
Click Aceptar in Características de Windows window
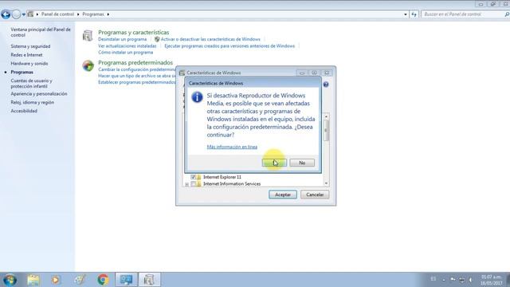click(x=283, y=195)
